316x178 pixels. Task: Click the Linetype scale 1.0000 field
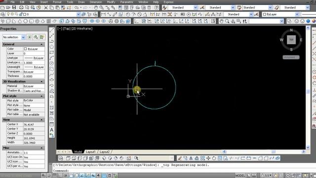(34, 63)
